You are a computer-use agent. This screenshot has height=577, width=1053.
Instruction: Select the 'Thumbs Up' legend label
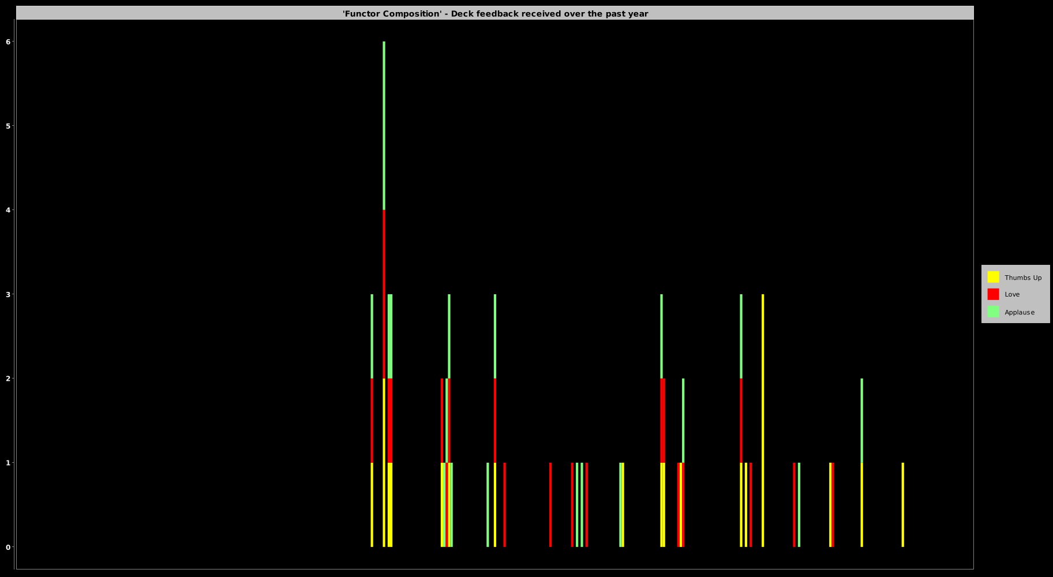tap(1023, 278)
